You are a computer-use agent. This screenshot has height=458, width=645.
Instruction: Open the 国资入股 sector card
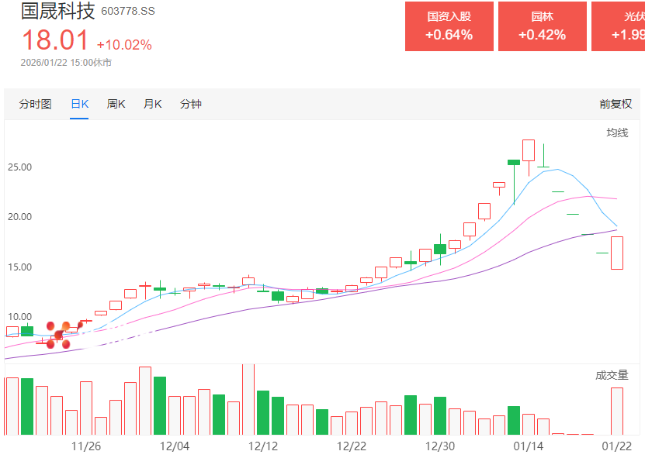click(449, 26)
